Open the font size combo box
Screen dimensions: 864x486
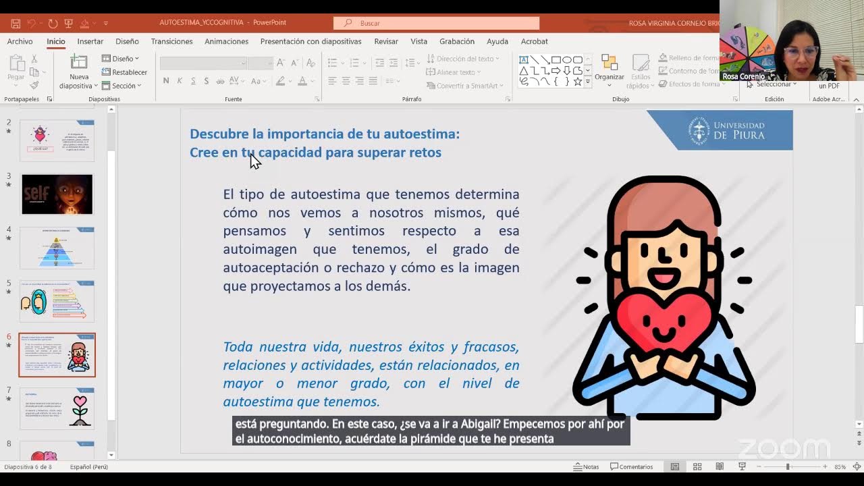pyautogui.click(x=260, y=63)
